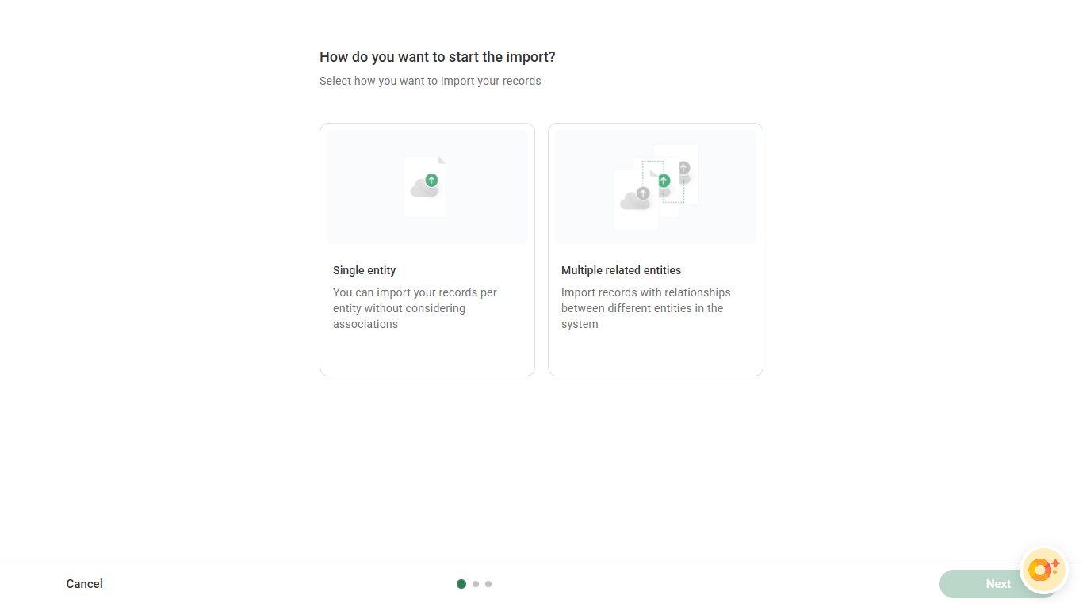Click the front cloud document in Multiple entities illustration
The height and width of the screenshot is (603, 1083).
(x=635, y=201)
